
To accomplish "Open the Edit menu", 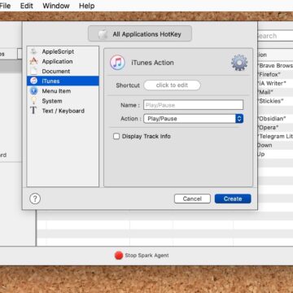I will pos(26,6).
